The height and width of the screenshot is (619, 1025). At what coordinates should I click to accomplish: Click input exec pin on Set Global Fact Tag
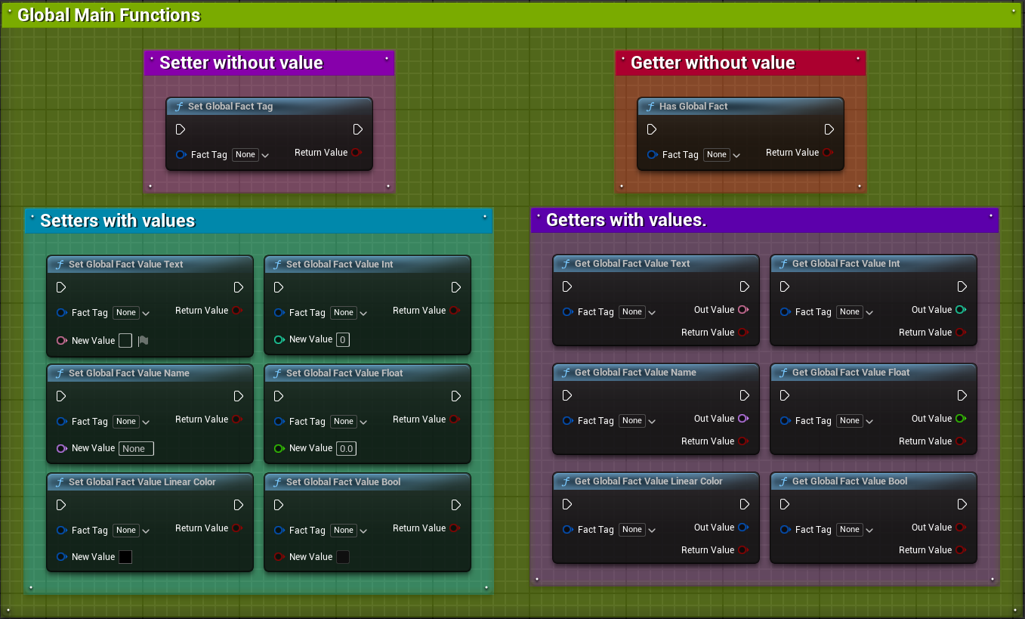pyautogui.click(x=180, y=129)
